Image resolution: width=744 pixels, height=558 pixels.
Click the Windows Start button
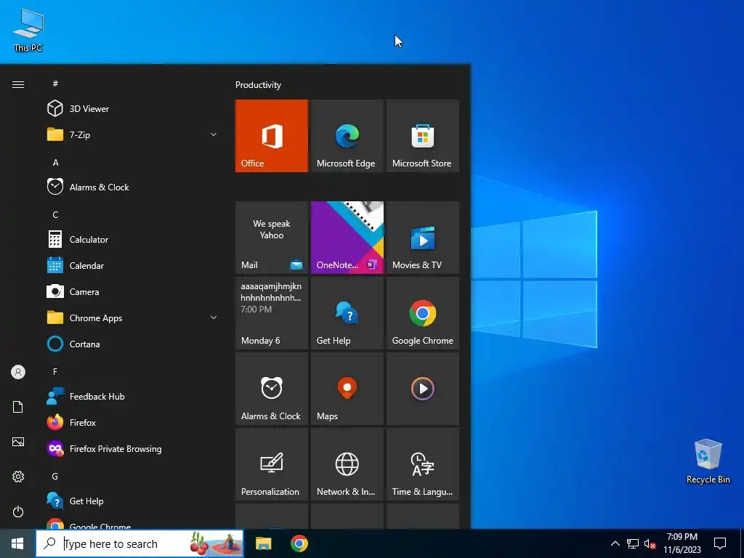17,543
